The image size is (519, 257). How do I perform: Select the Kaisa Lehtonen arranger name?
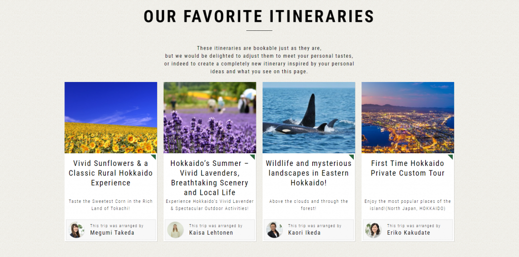211,233
